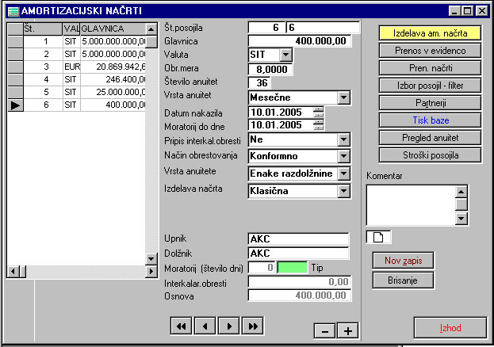The height and width of the screenshot is (347, 494).
Task: Click the Komentar box scroll down arrow
Action: click(461, 219)
